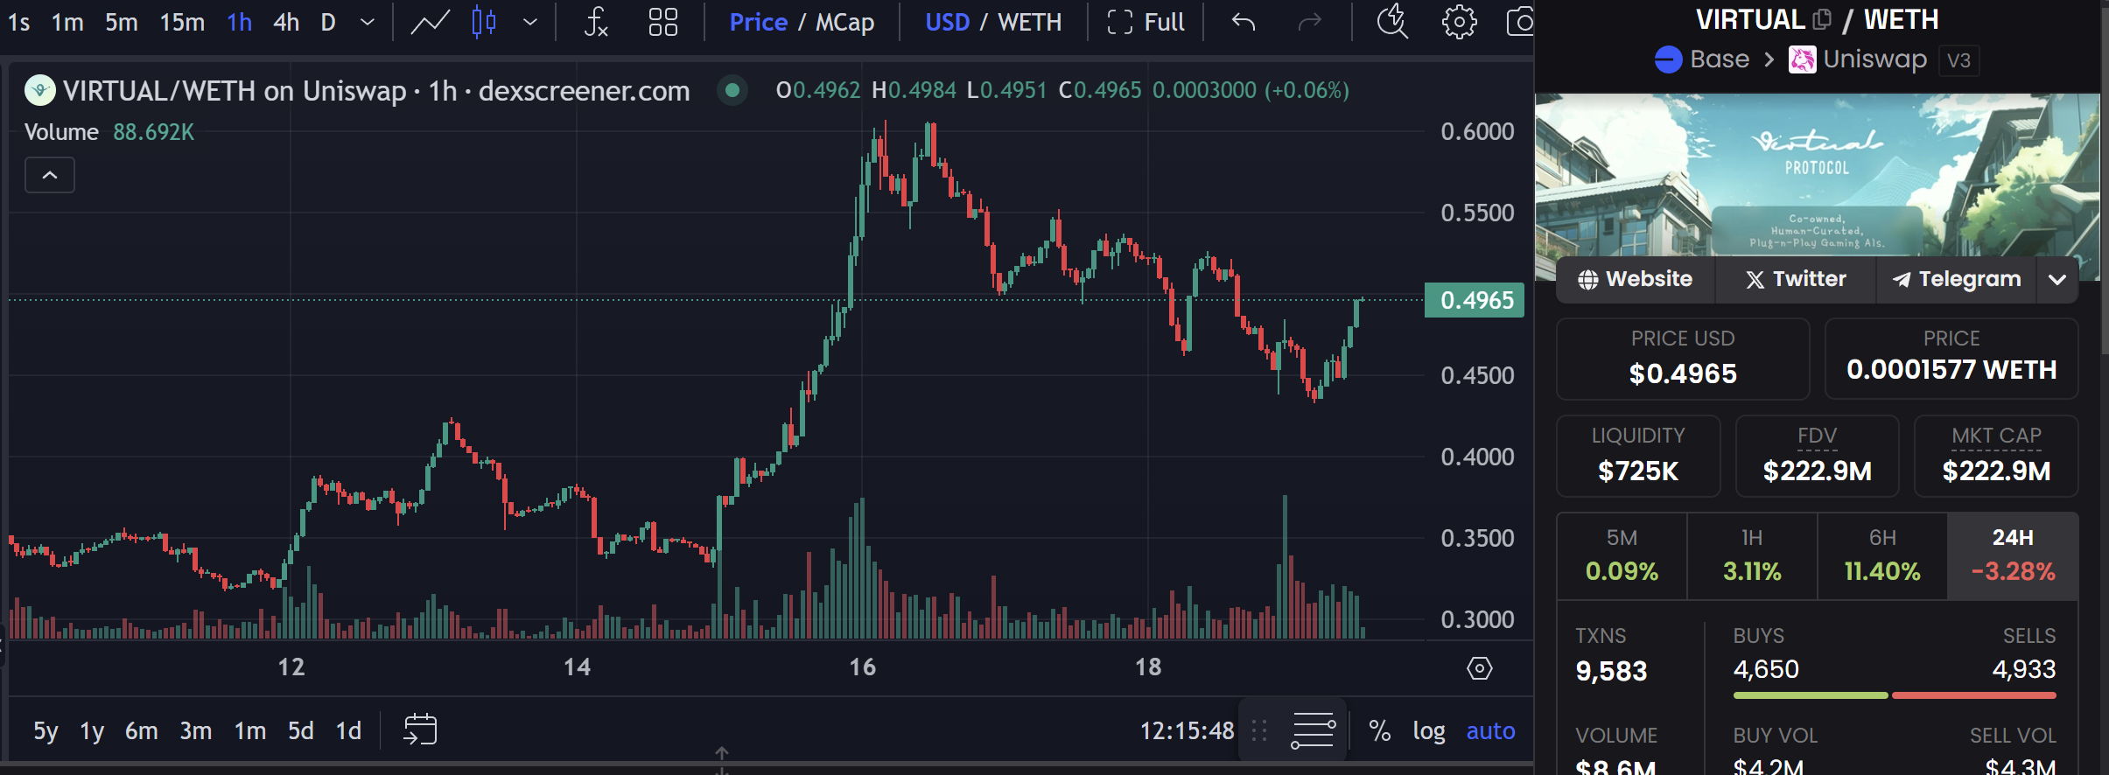Select the 4h timeframe
Viewport: 2109px width, 775px height.
pos(286,22)
